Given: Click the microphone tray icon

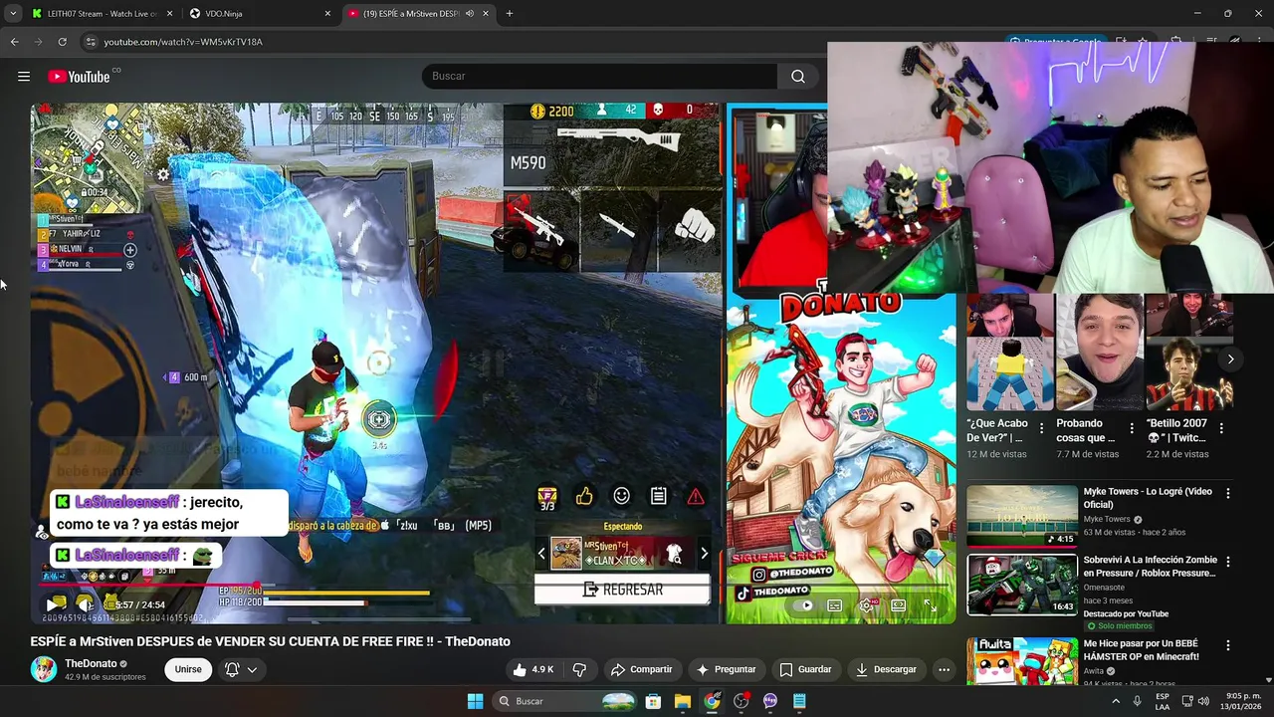Looking at the screenshot, I should (1137, 701).
